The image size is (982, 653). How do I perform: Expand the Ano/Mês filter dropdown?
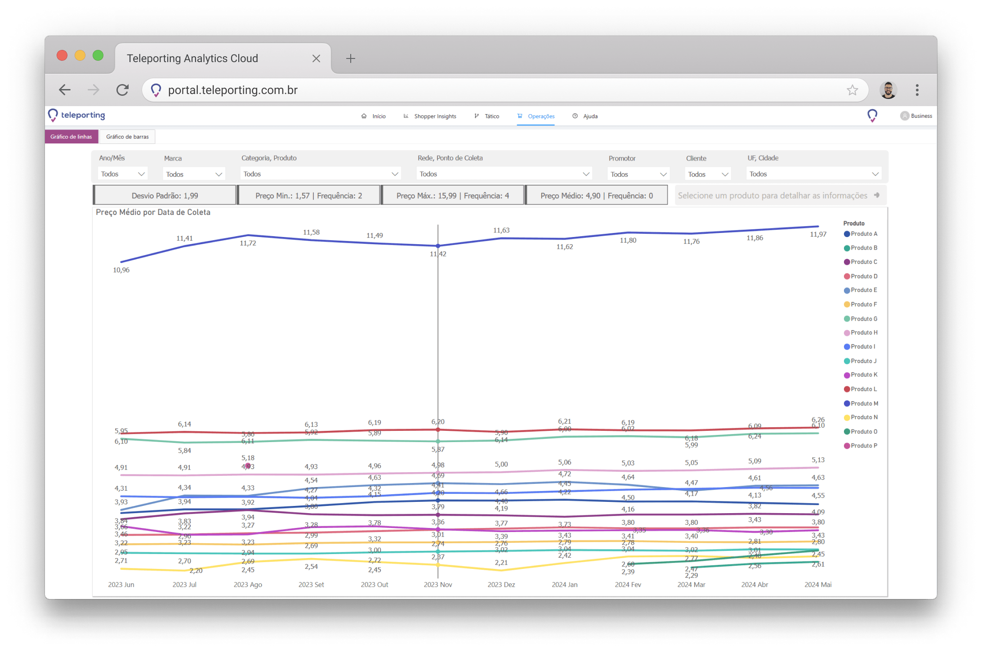pyautogui.click(x=122, y=174)
